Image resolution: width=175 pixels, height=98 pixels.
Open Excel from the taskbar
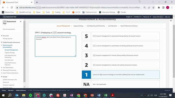tap(106, 95)
